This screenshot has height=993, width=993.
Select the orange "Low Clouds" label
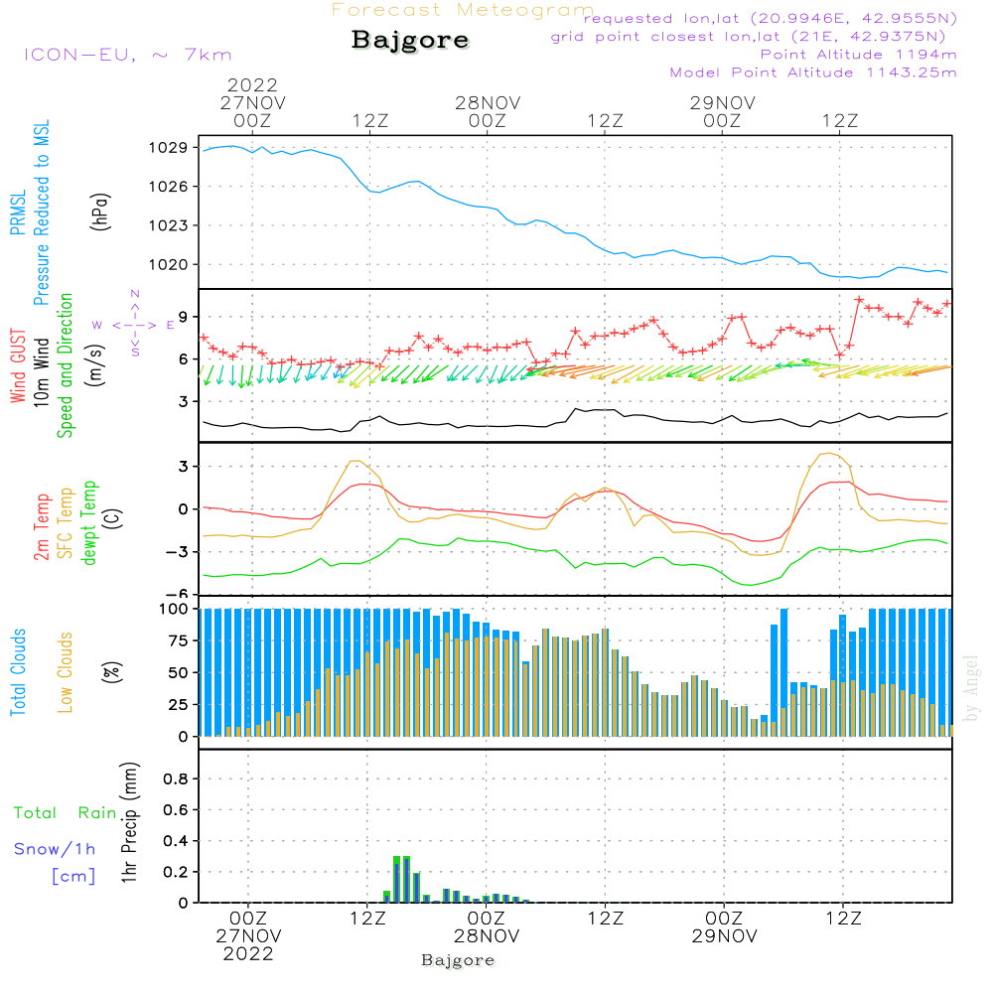point(66,672)
